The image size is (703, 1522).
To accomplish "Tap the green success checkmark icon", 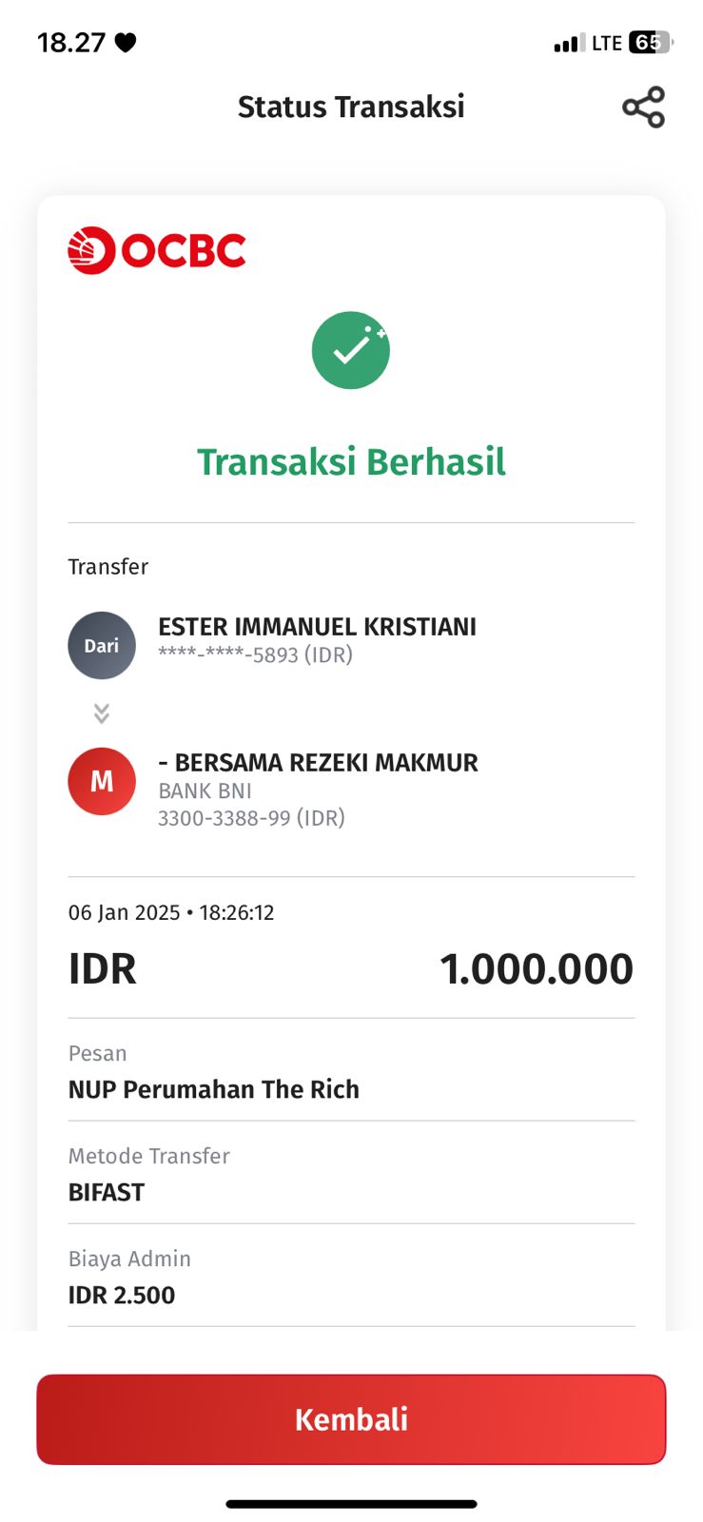I will click(x=350, y=350).
